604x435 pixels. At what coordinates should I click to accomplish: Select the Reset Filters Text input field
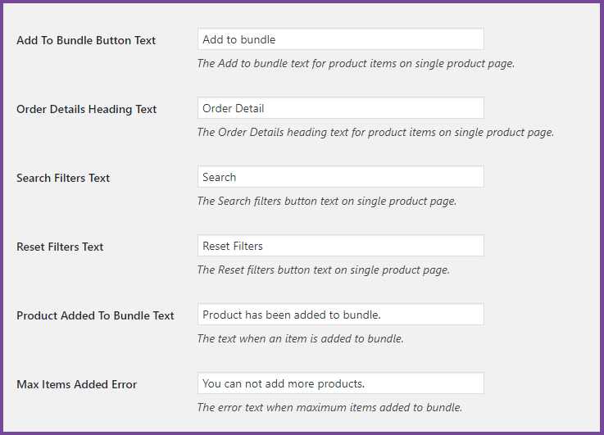coord(340,246)
